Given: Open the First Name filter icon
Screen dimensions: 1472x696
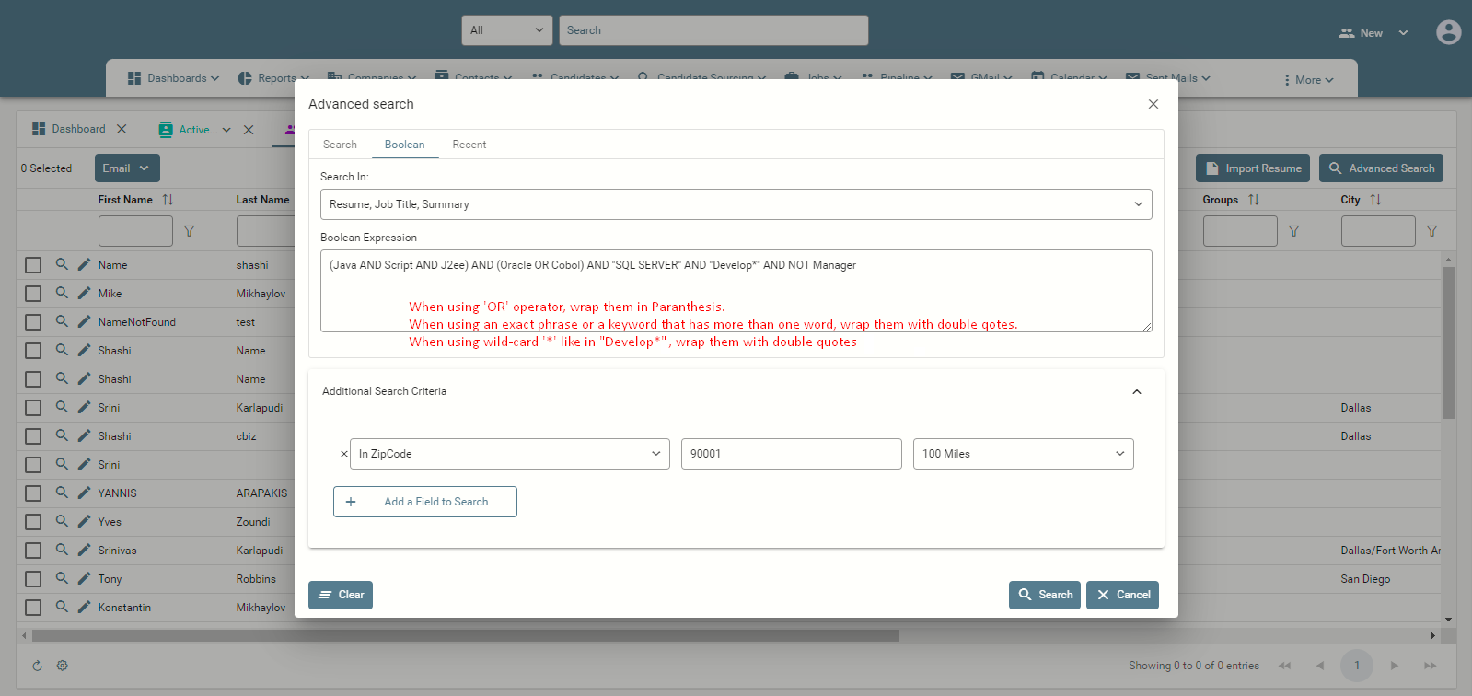Looking at the screenshot, I should (189, 231).
